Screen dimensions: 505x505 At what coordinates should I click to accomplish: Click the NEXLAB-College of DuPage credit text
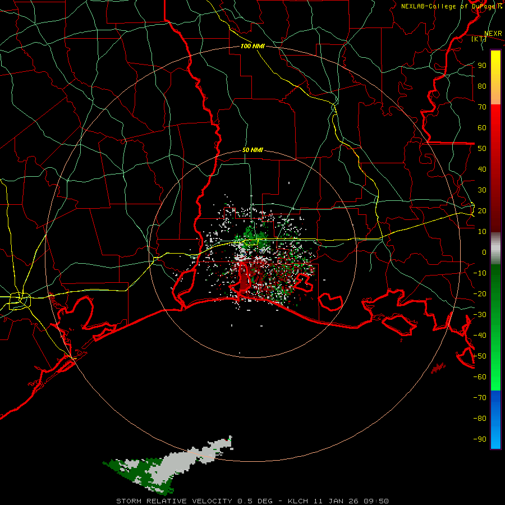451,6
